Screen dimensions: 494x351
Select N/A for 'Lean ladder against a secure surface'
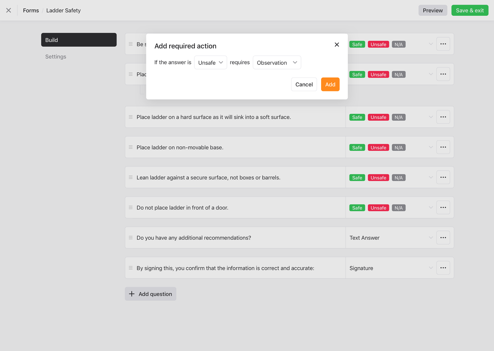pos(399,177)
